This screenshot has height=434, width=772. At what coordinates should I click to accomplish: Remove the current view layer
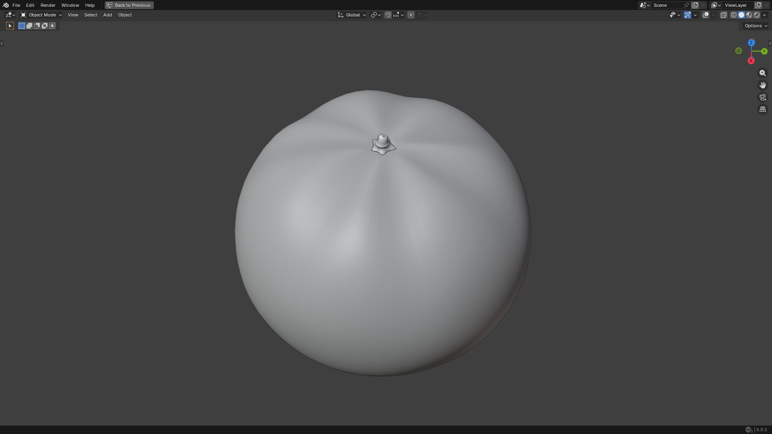tap(766, 5)
